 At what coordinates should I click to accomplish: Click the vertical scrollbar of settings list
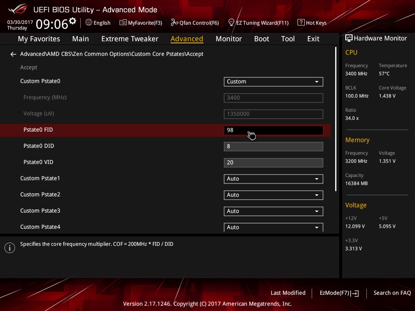click(x=336, y=119)
